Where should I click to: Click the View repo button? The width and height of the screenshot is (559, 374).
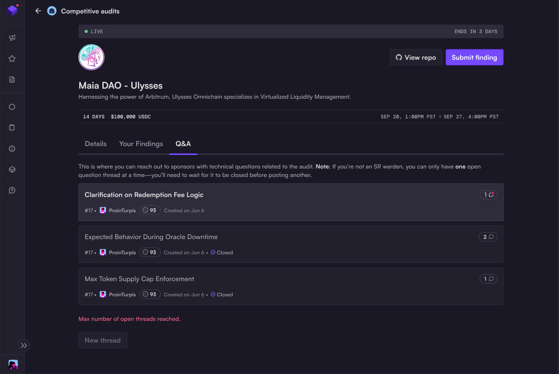416,57
